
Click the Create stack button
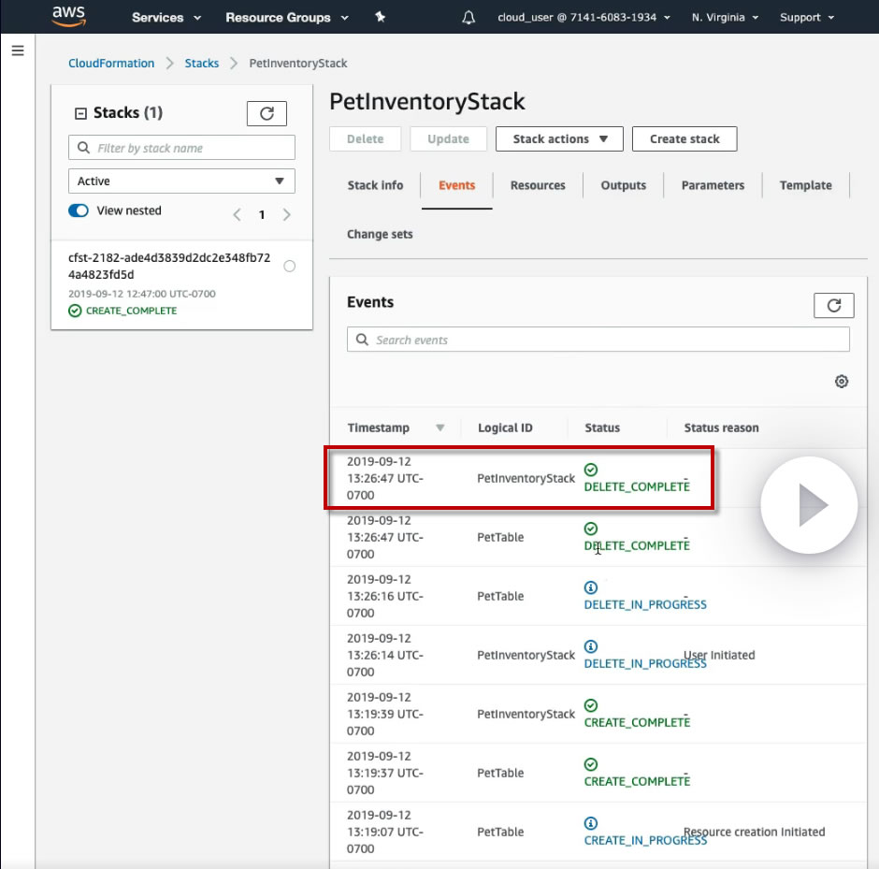pos(684,139)
